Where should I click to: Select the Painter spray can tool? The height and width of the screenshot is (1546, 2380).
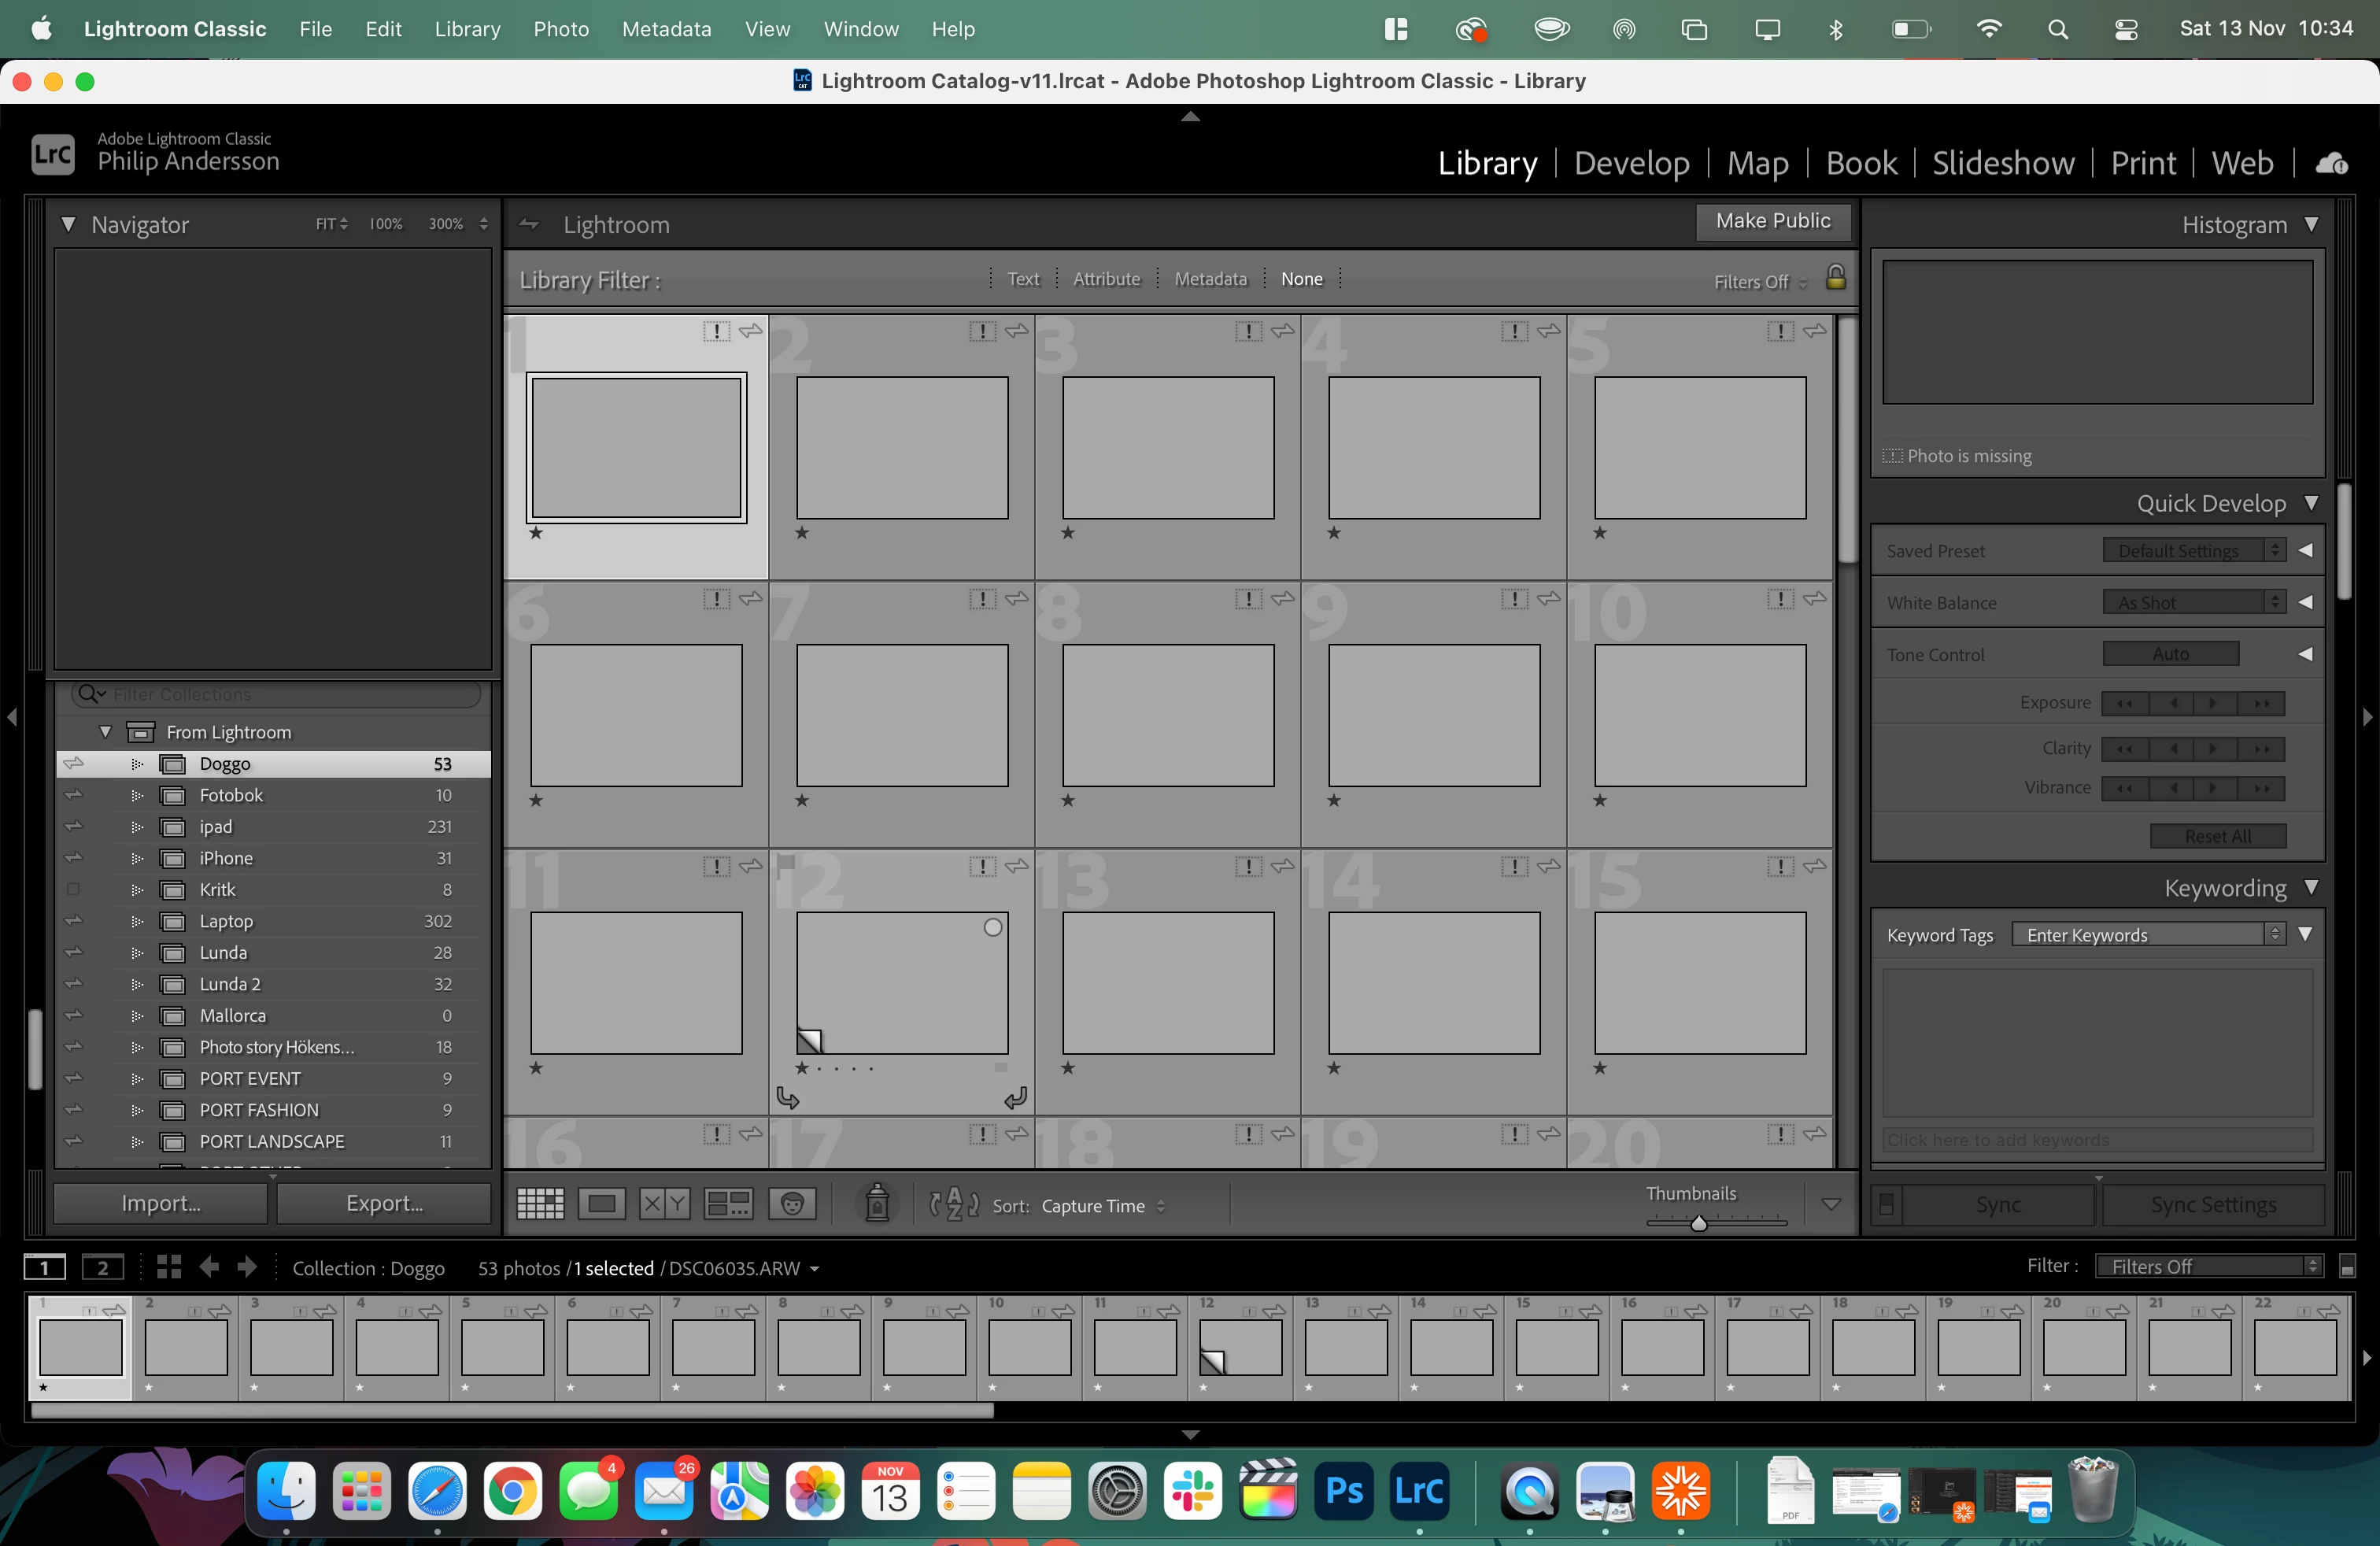click(x=877, y=1204)
